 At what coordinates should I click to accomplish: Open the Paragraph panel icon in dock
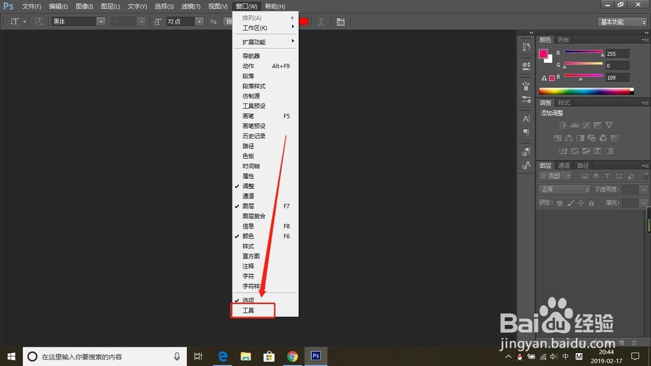pyautogui.click(x=526, y=132)
